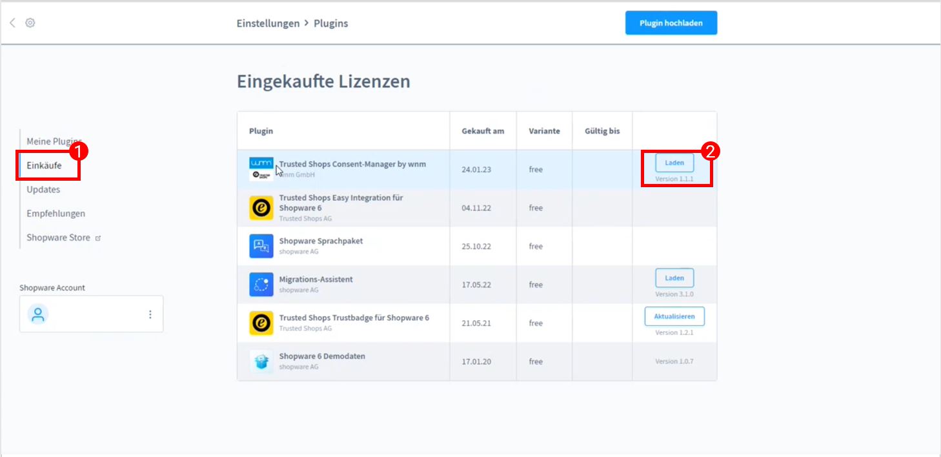Click free variant in the Demodaten row

coord(536,361)
